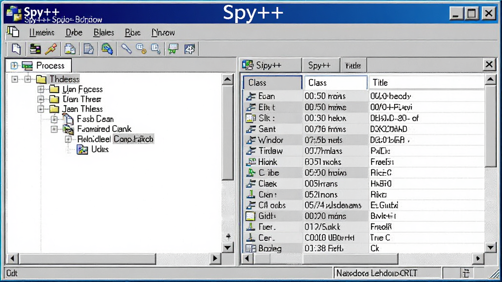The image size is (502, 282).
Task: Toggle expander beside Fasb Cean
Action: pyautogui.click(x=54, y=119)
